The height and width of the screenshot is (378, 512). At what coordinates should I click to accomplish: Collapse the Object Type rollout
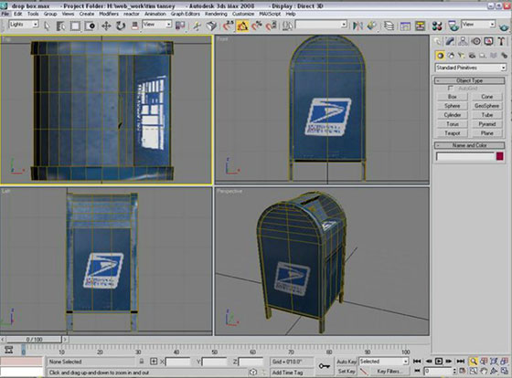click(470, 80)
